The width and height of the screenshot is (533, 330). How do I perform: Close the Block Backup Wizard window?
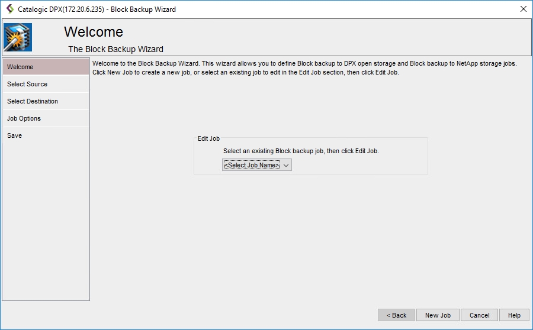pos(523,9)
